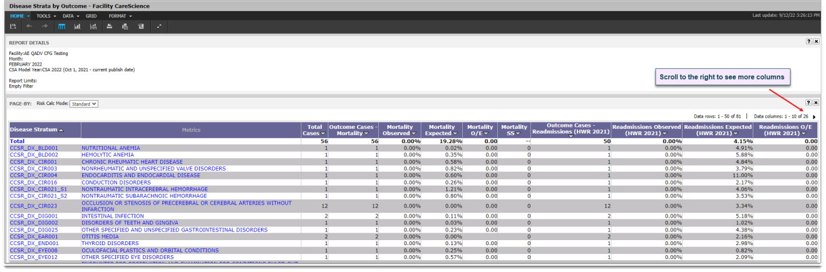The width and height of the screenshot is (826, 272).
Task: Close the Page-By panel
Action: pyautogui.click(x=816, y=102)
